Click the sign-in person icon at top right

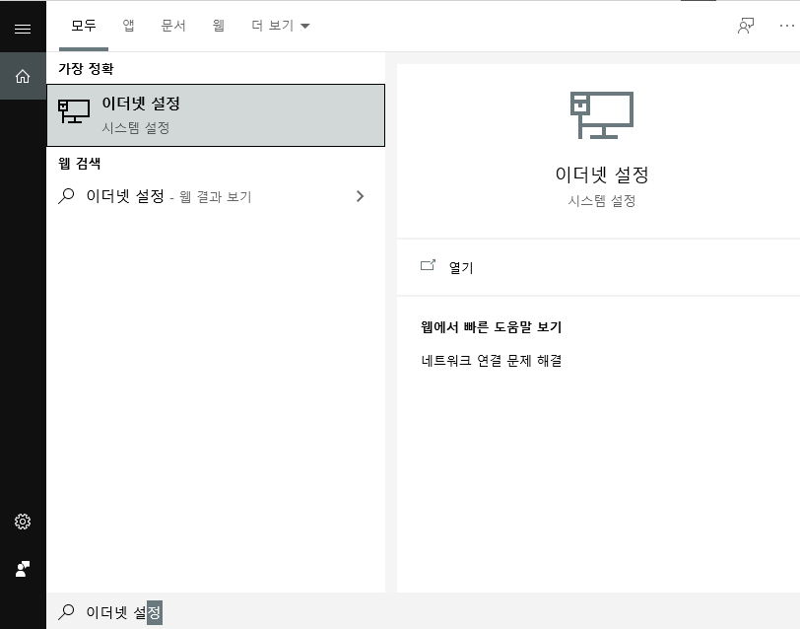(746, 27)
